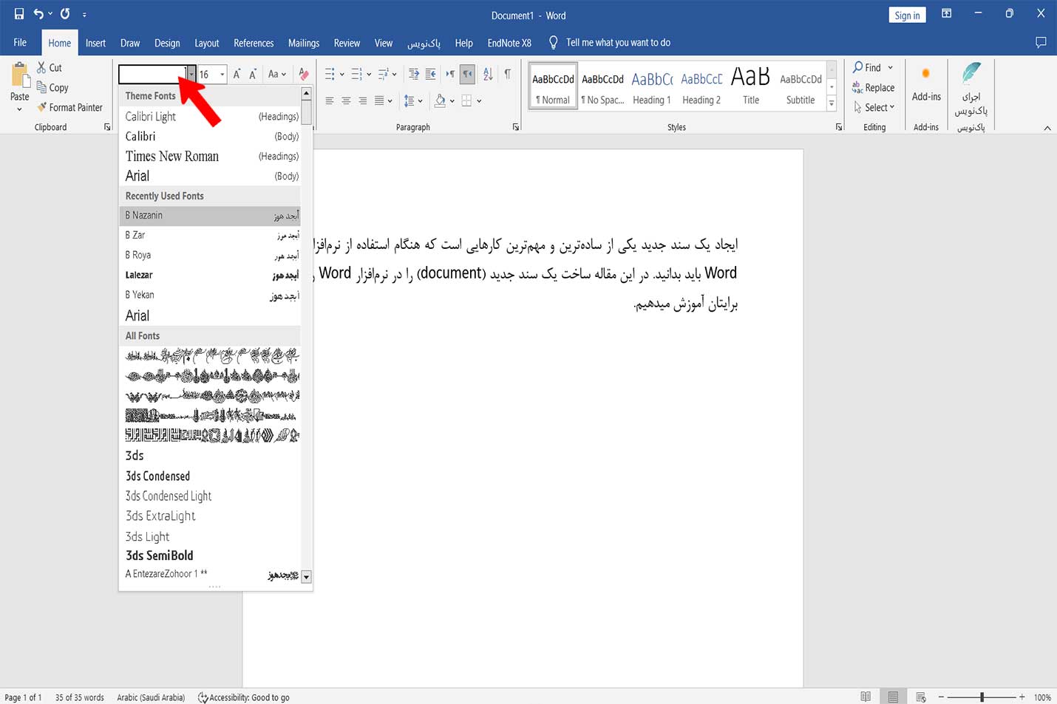Image resolution: width=1057 pixels, height=704 pixels.
Task: Apply the No Spacing style
Action: click(x=602, y=87)
